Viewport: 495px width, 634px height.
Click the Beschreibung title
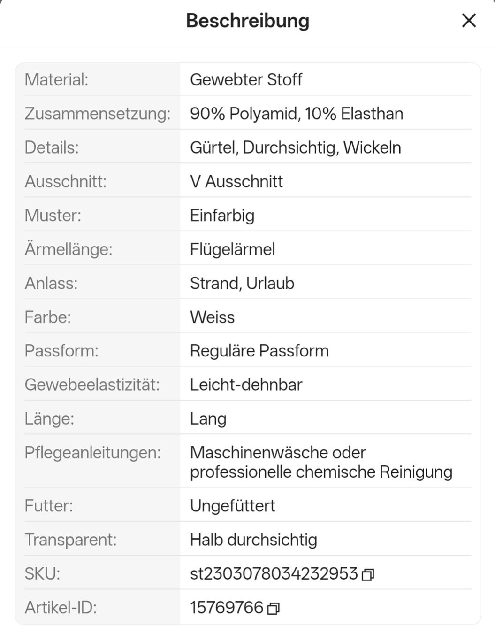click(248, 21)
